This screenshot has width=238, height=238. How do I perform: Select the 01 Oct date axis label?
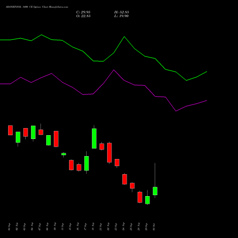point(154,227)
